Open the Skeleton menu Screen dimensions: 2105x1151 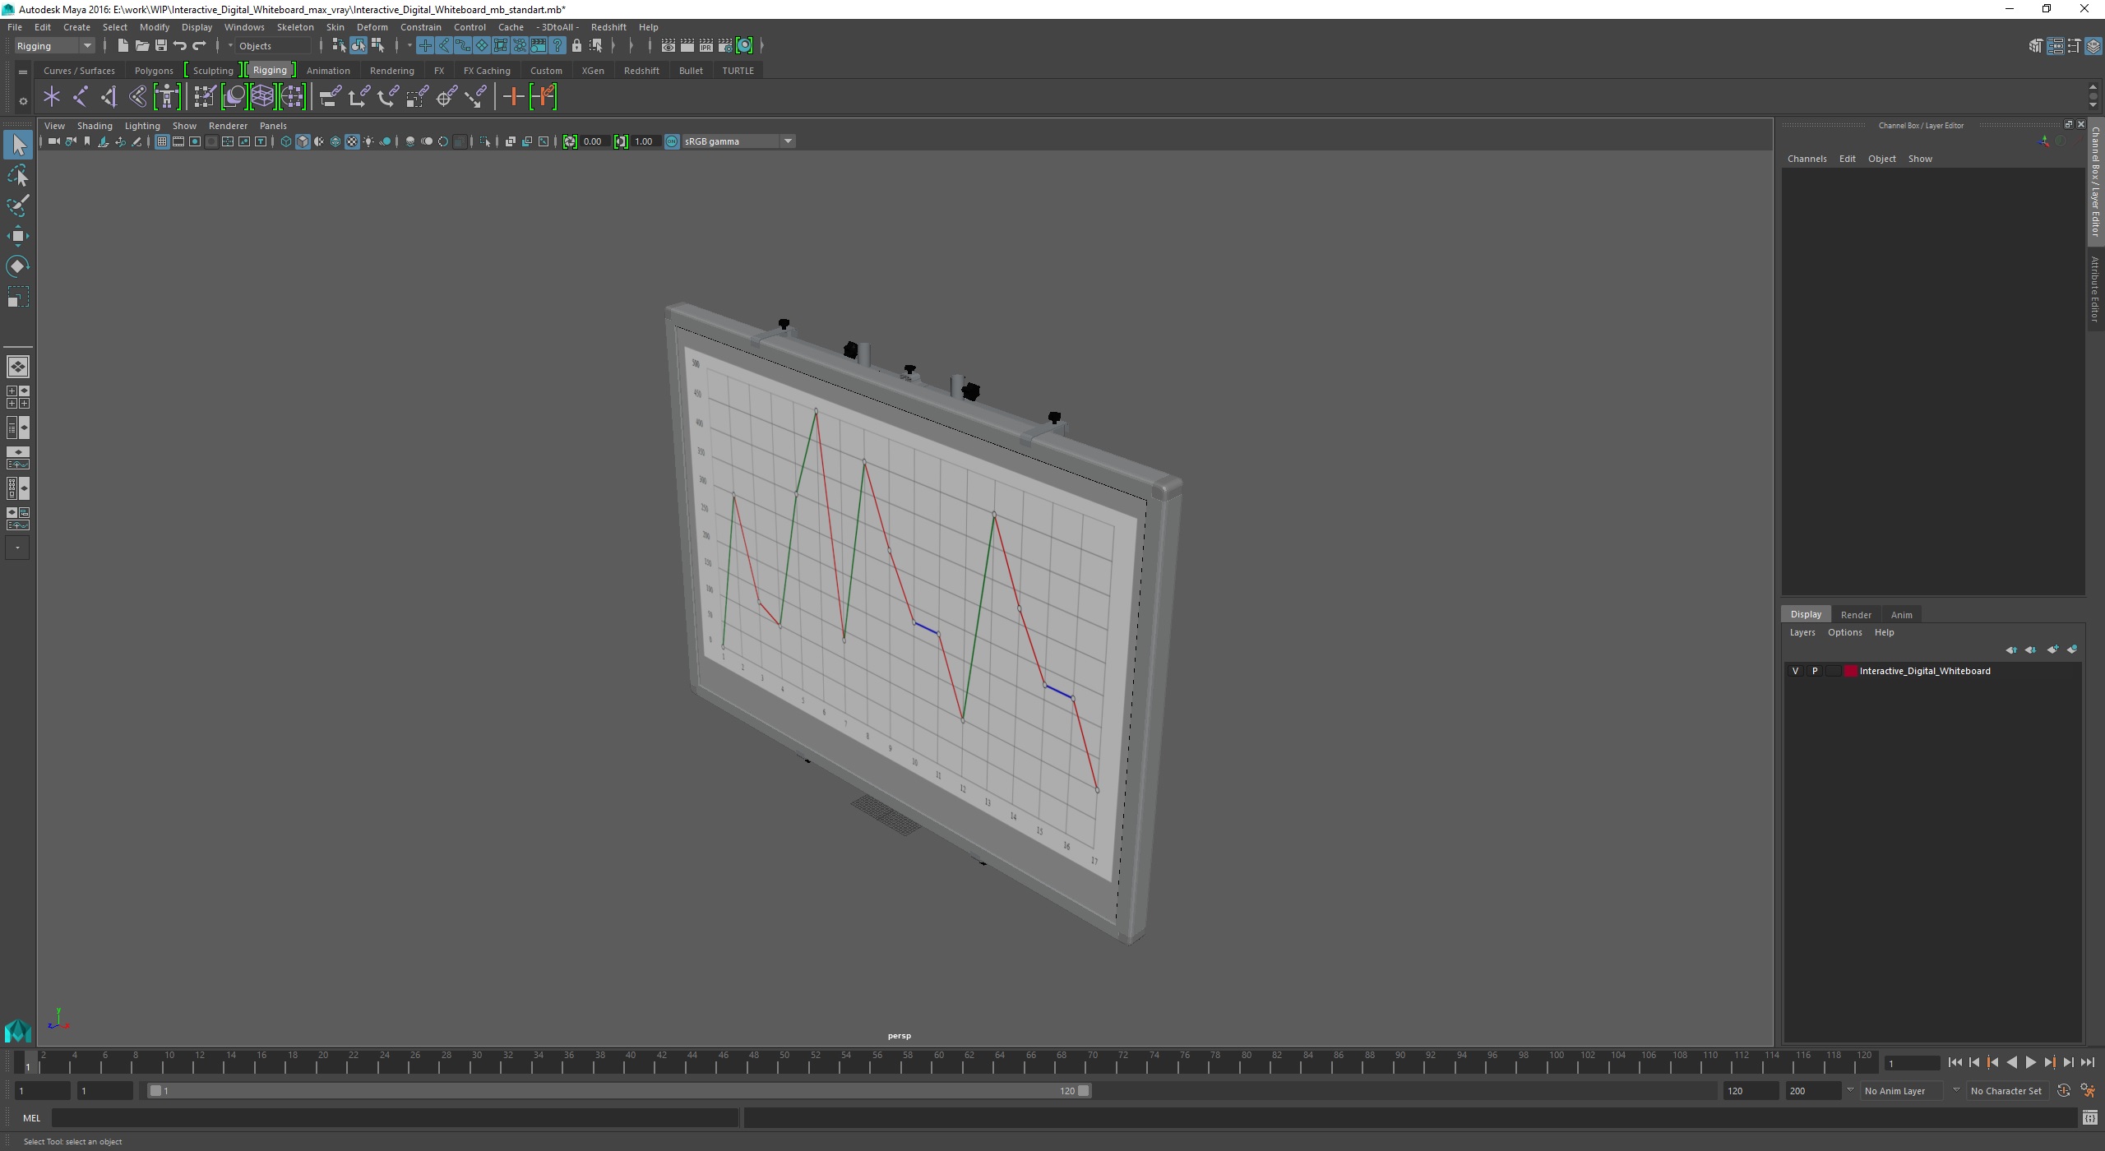(295, 27)
